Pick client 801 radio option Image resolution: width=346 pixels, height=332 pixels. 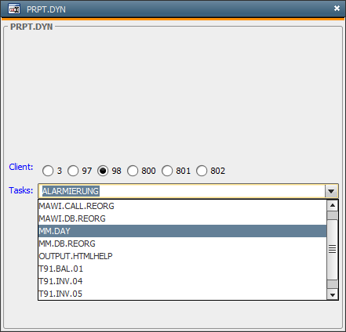pyautogui.click(x=167, y=171)
